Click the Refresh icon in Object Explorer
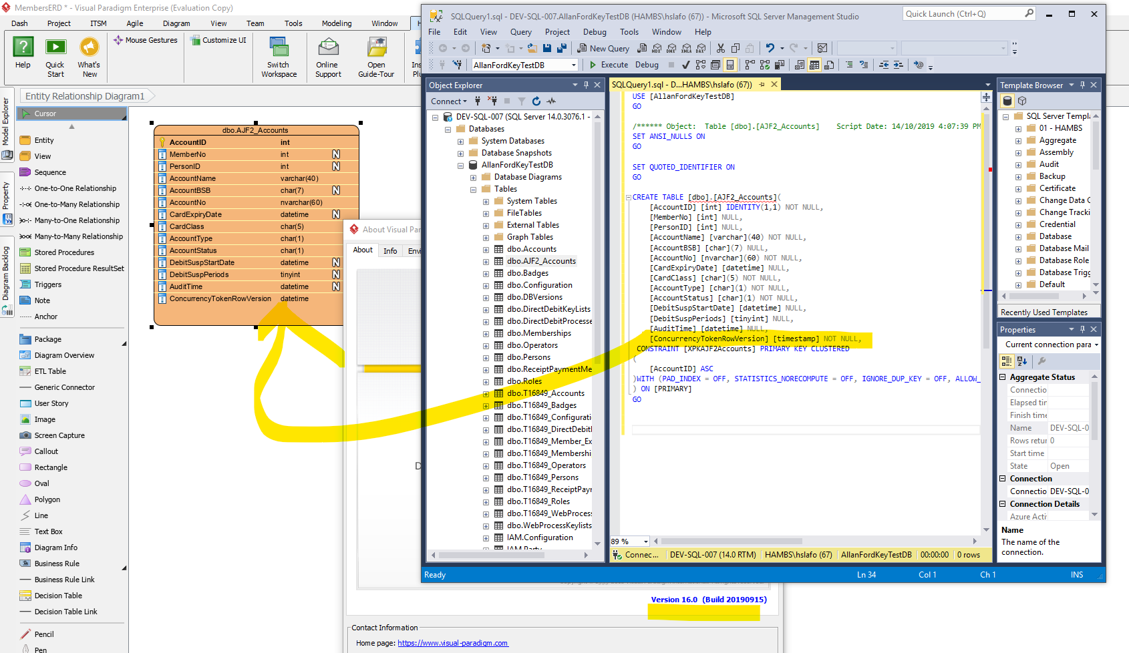This screenshot has height=653, width=1129. (x=536, y=101)
